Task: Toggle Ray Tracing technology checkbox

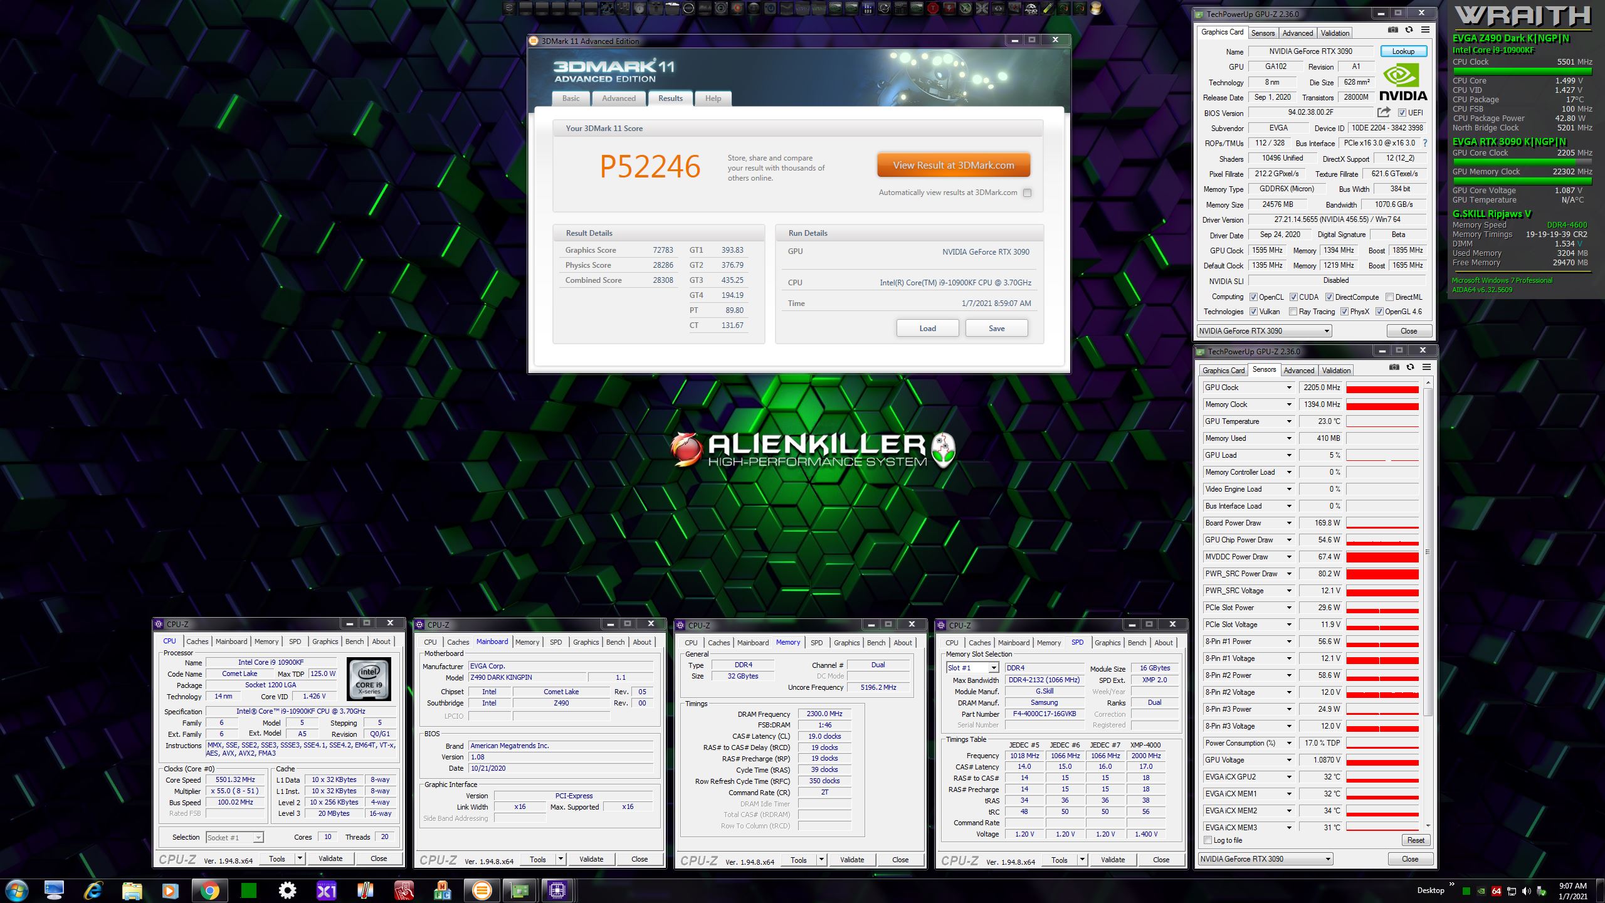Action: point(1293,312)
